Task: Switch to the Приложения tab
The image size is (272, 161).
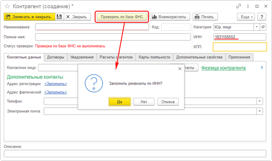Action: (x=239, y=57)
